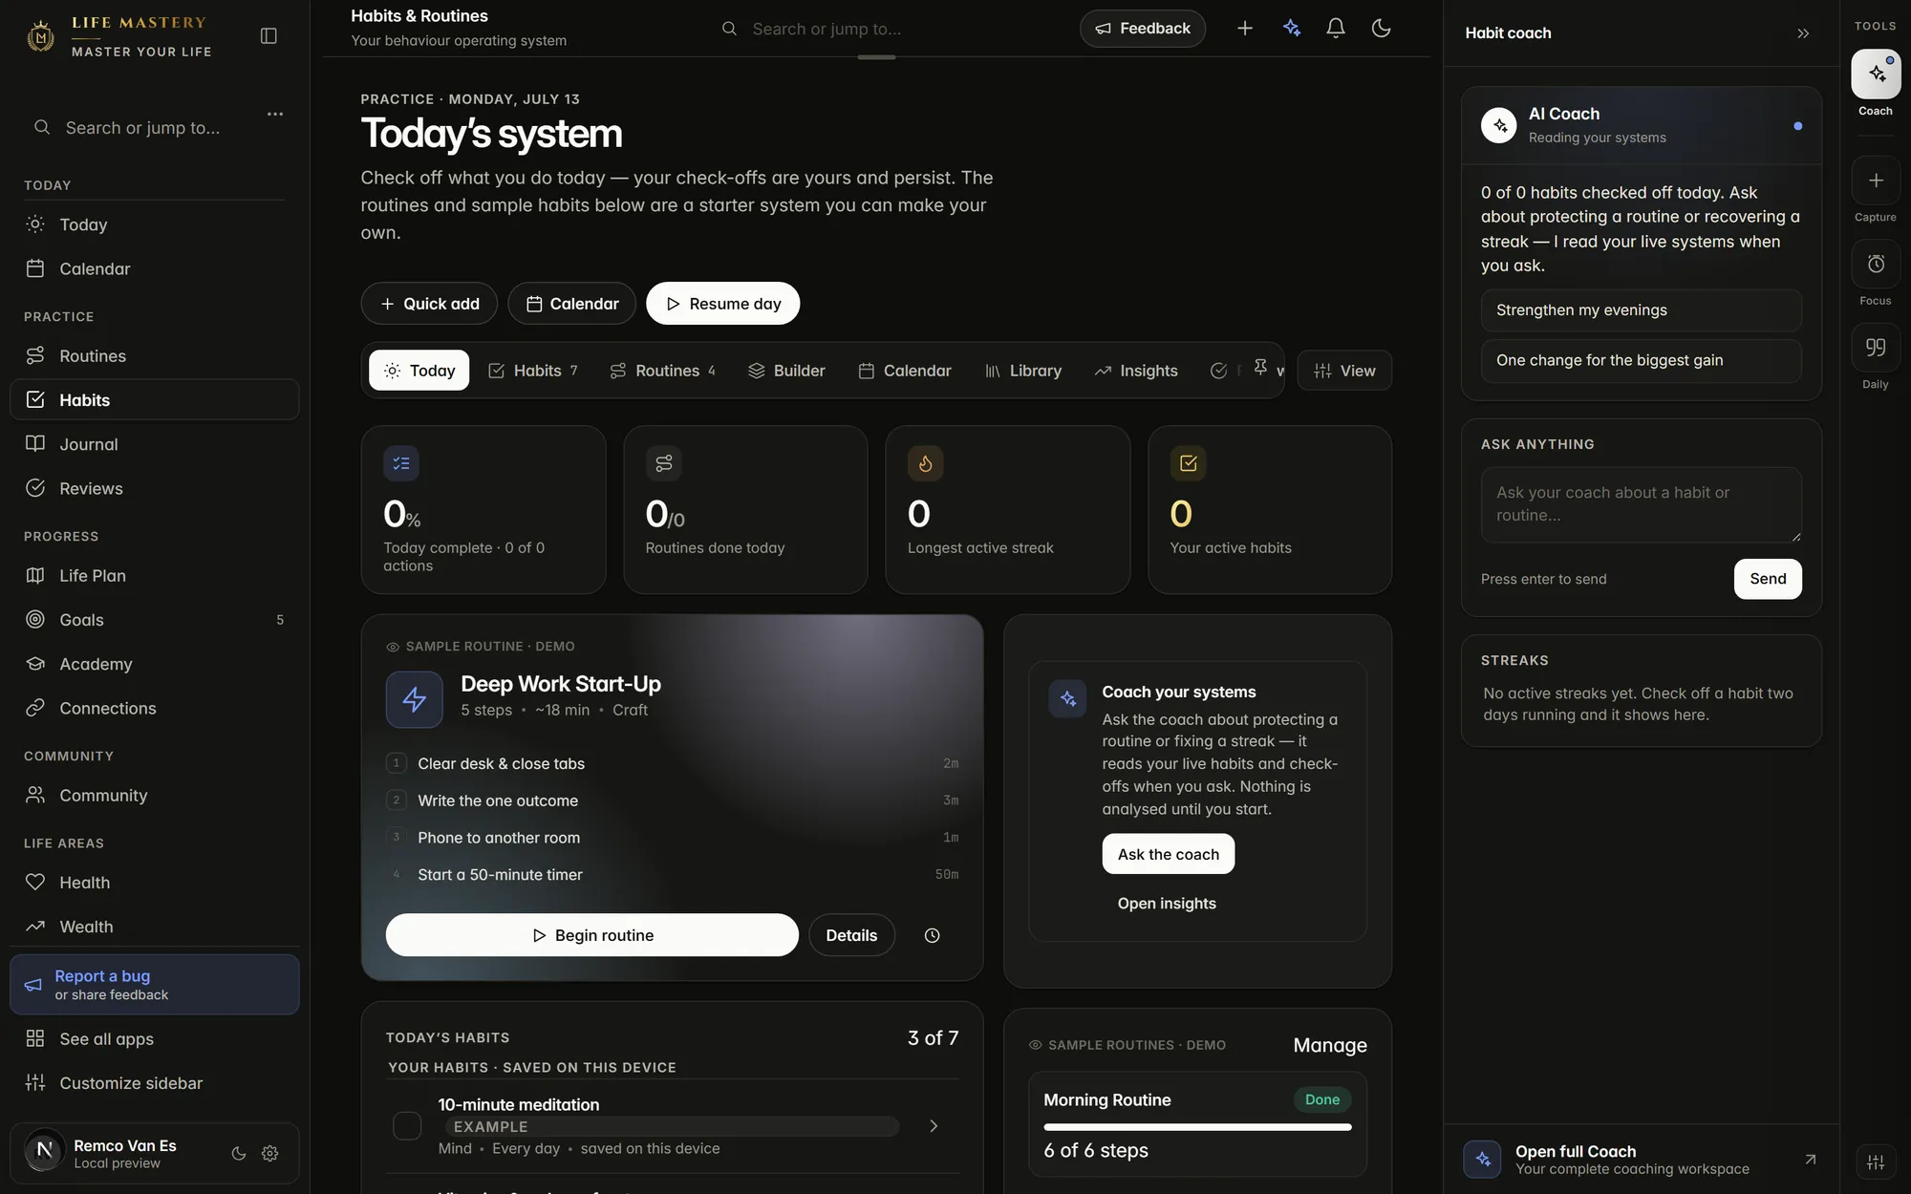Click the Feedback button

1143,29
